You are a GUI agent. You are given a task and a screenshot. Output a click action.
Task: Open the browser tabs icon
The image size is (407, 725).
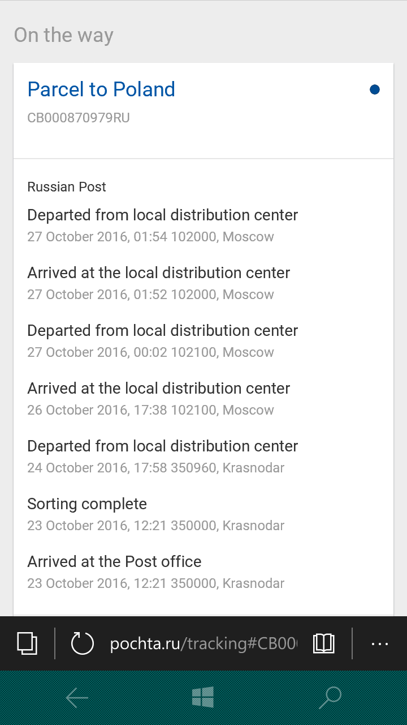(27, 643)
